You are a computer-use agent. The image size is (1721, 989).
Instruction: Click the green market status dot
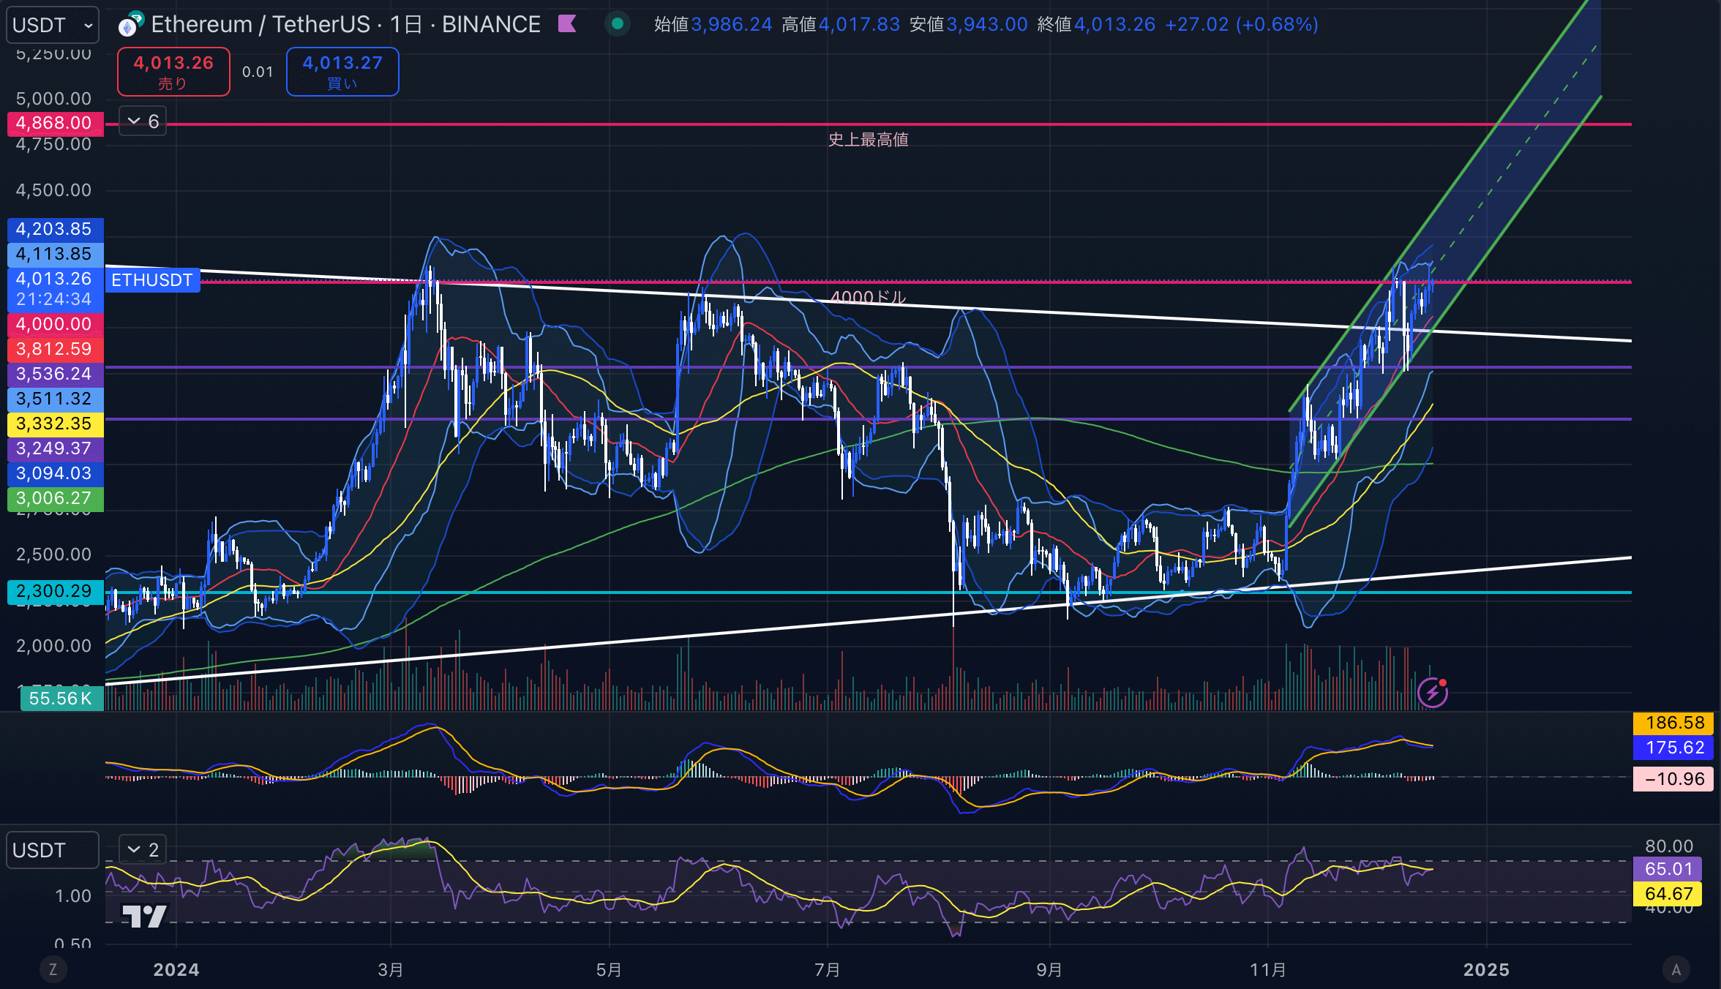point(618,24)
